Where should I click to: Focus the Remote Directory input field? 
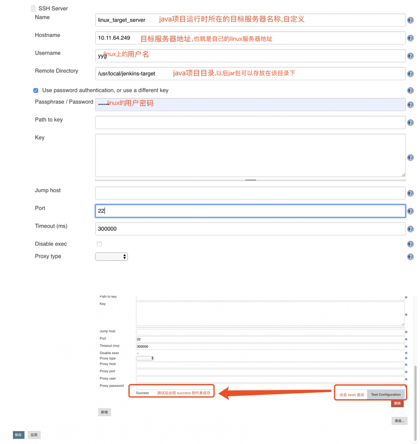pyautogui.click(x=250, y=73)
